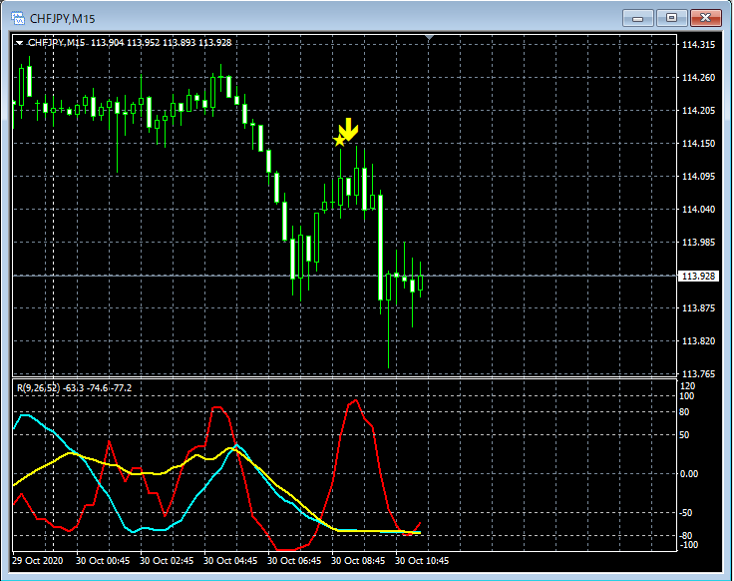Click the 113.820 price scale label
Screen dimensions: 734x581
click(x=698, y=340)
